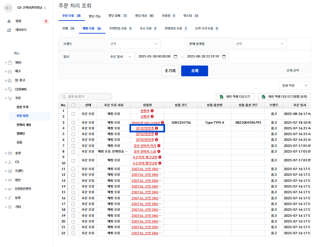Click the magnifier icon in 결과 내 찾기
The image size is (316, 247).
coord(64,97)
